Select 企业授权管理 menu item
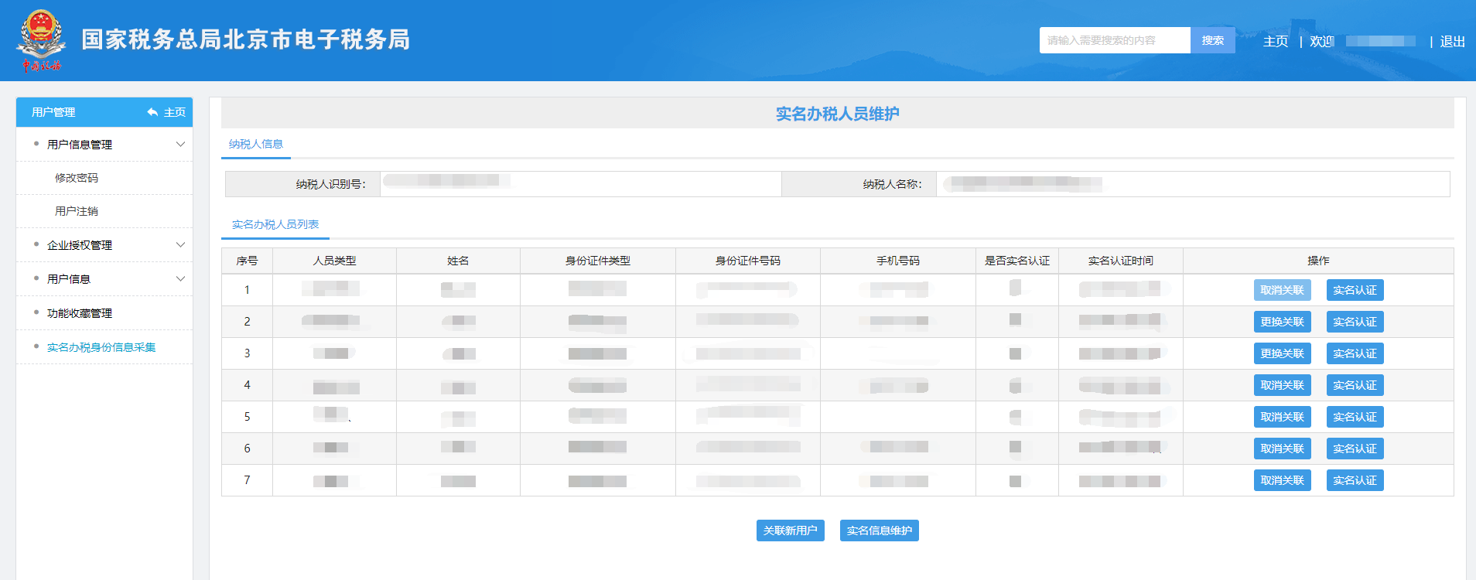The width and height of the screenshot is (1476, 580). tap(80, 245)
